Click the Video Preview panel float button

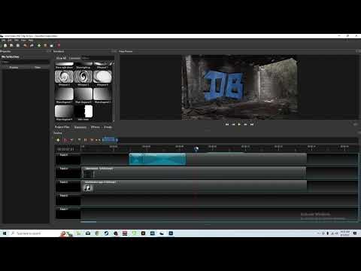pyautogui.click(x=357, y=51)
